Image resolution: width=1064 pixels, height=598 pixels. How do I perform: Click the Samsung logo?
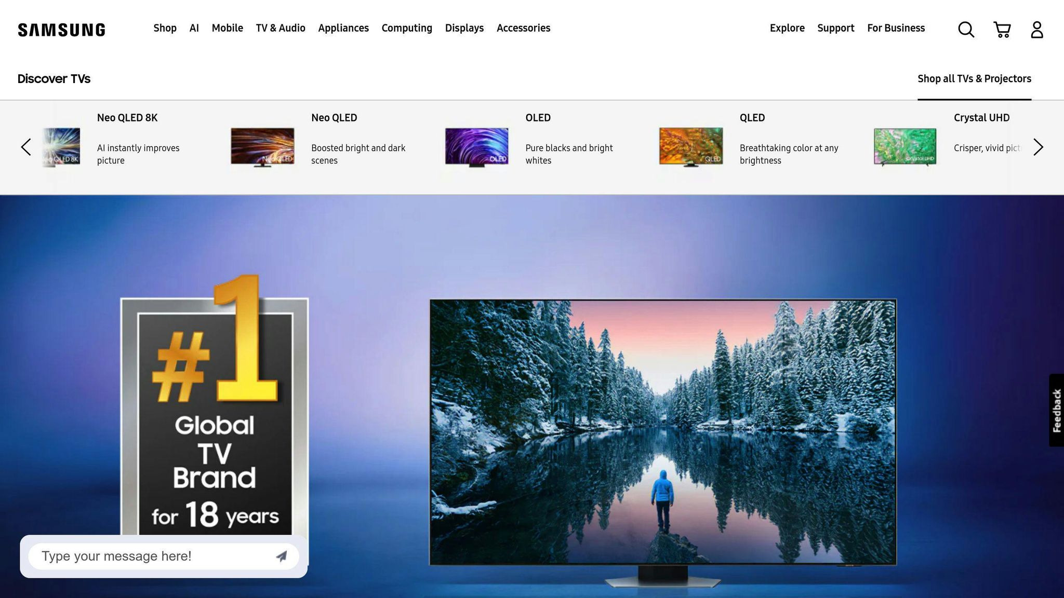[x=61, y=30]
